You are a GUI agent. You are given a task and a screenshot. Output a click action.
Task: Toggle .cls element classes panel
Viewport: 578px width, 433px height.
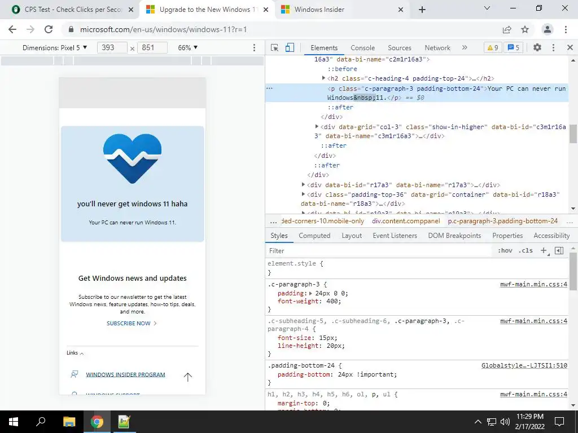pyautogui.click(x=526, y=251)
